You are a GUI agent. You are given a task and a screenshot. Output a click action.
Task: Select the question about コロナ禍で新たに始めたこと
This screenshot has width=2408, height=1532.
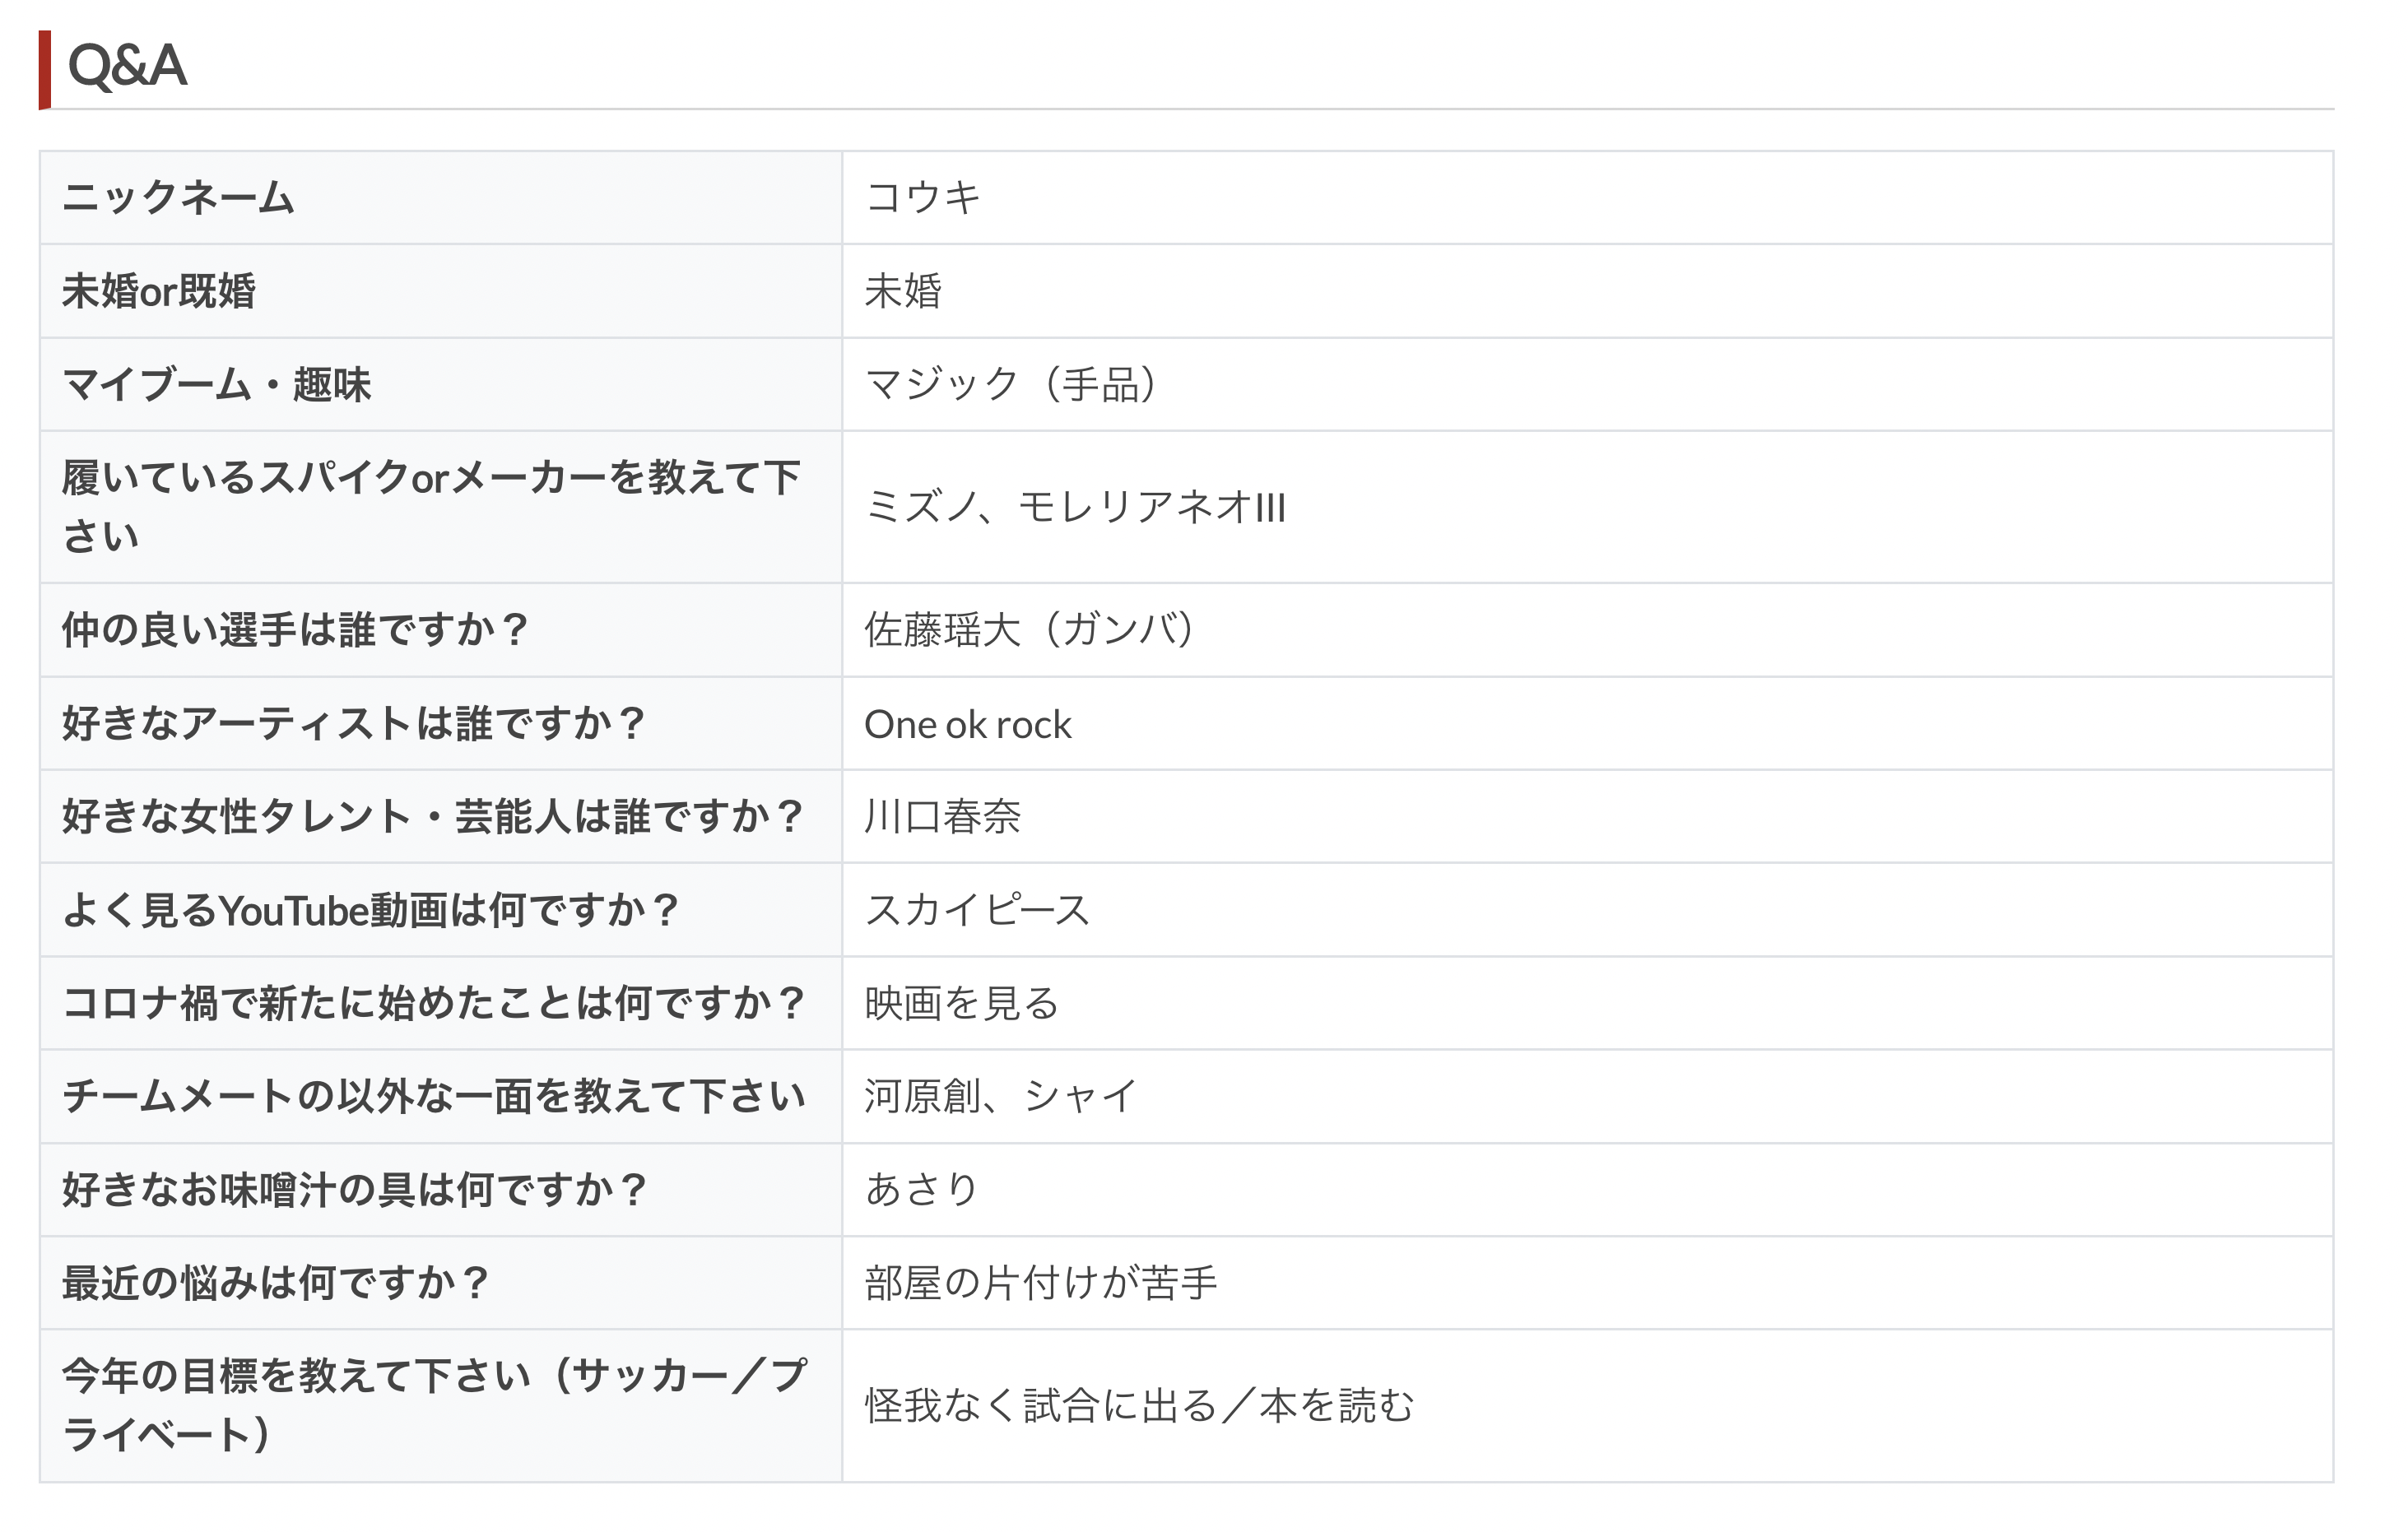point(441,1003)
